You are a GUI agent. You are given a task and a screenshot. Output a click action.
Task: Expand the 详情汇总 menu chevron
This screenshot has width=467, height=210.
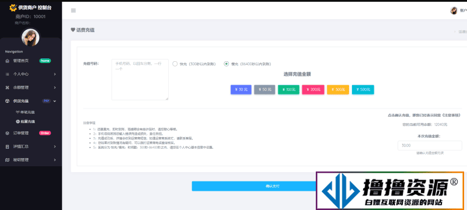click(55, 146)
